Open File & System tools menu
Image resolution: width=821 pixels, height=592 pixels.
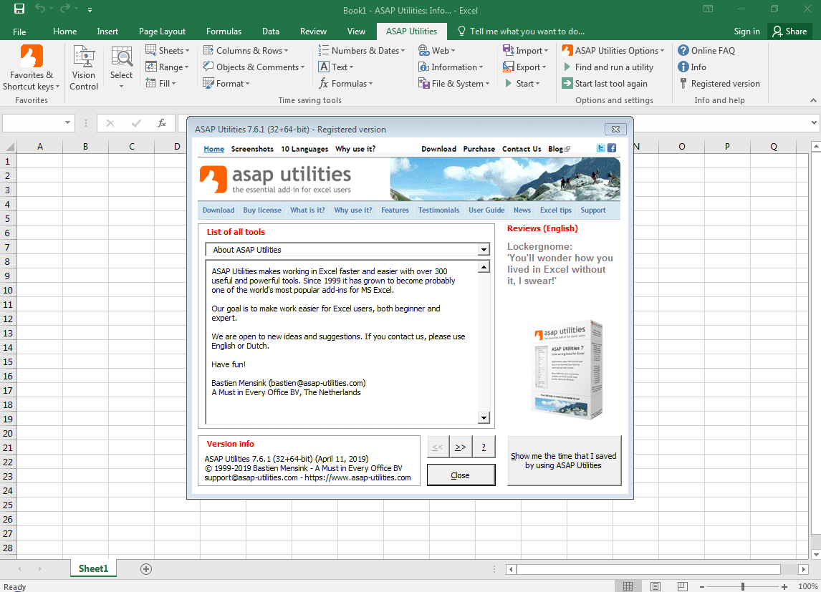454,83
